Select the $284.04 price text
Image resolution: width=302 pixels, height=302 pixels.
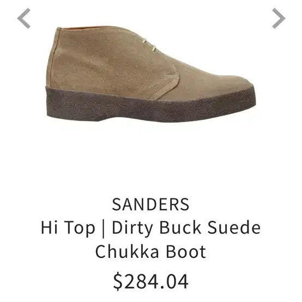[x=150, y=281]
